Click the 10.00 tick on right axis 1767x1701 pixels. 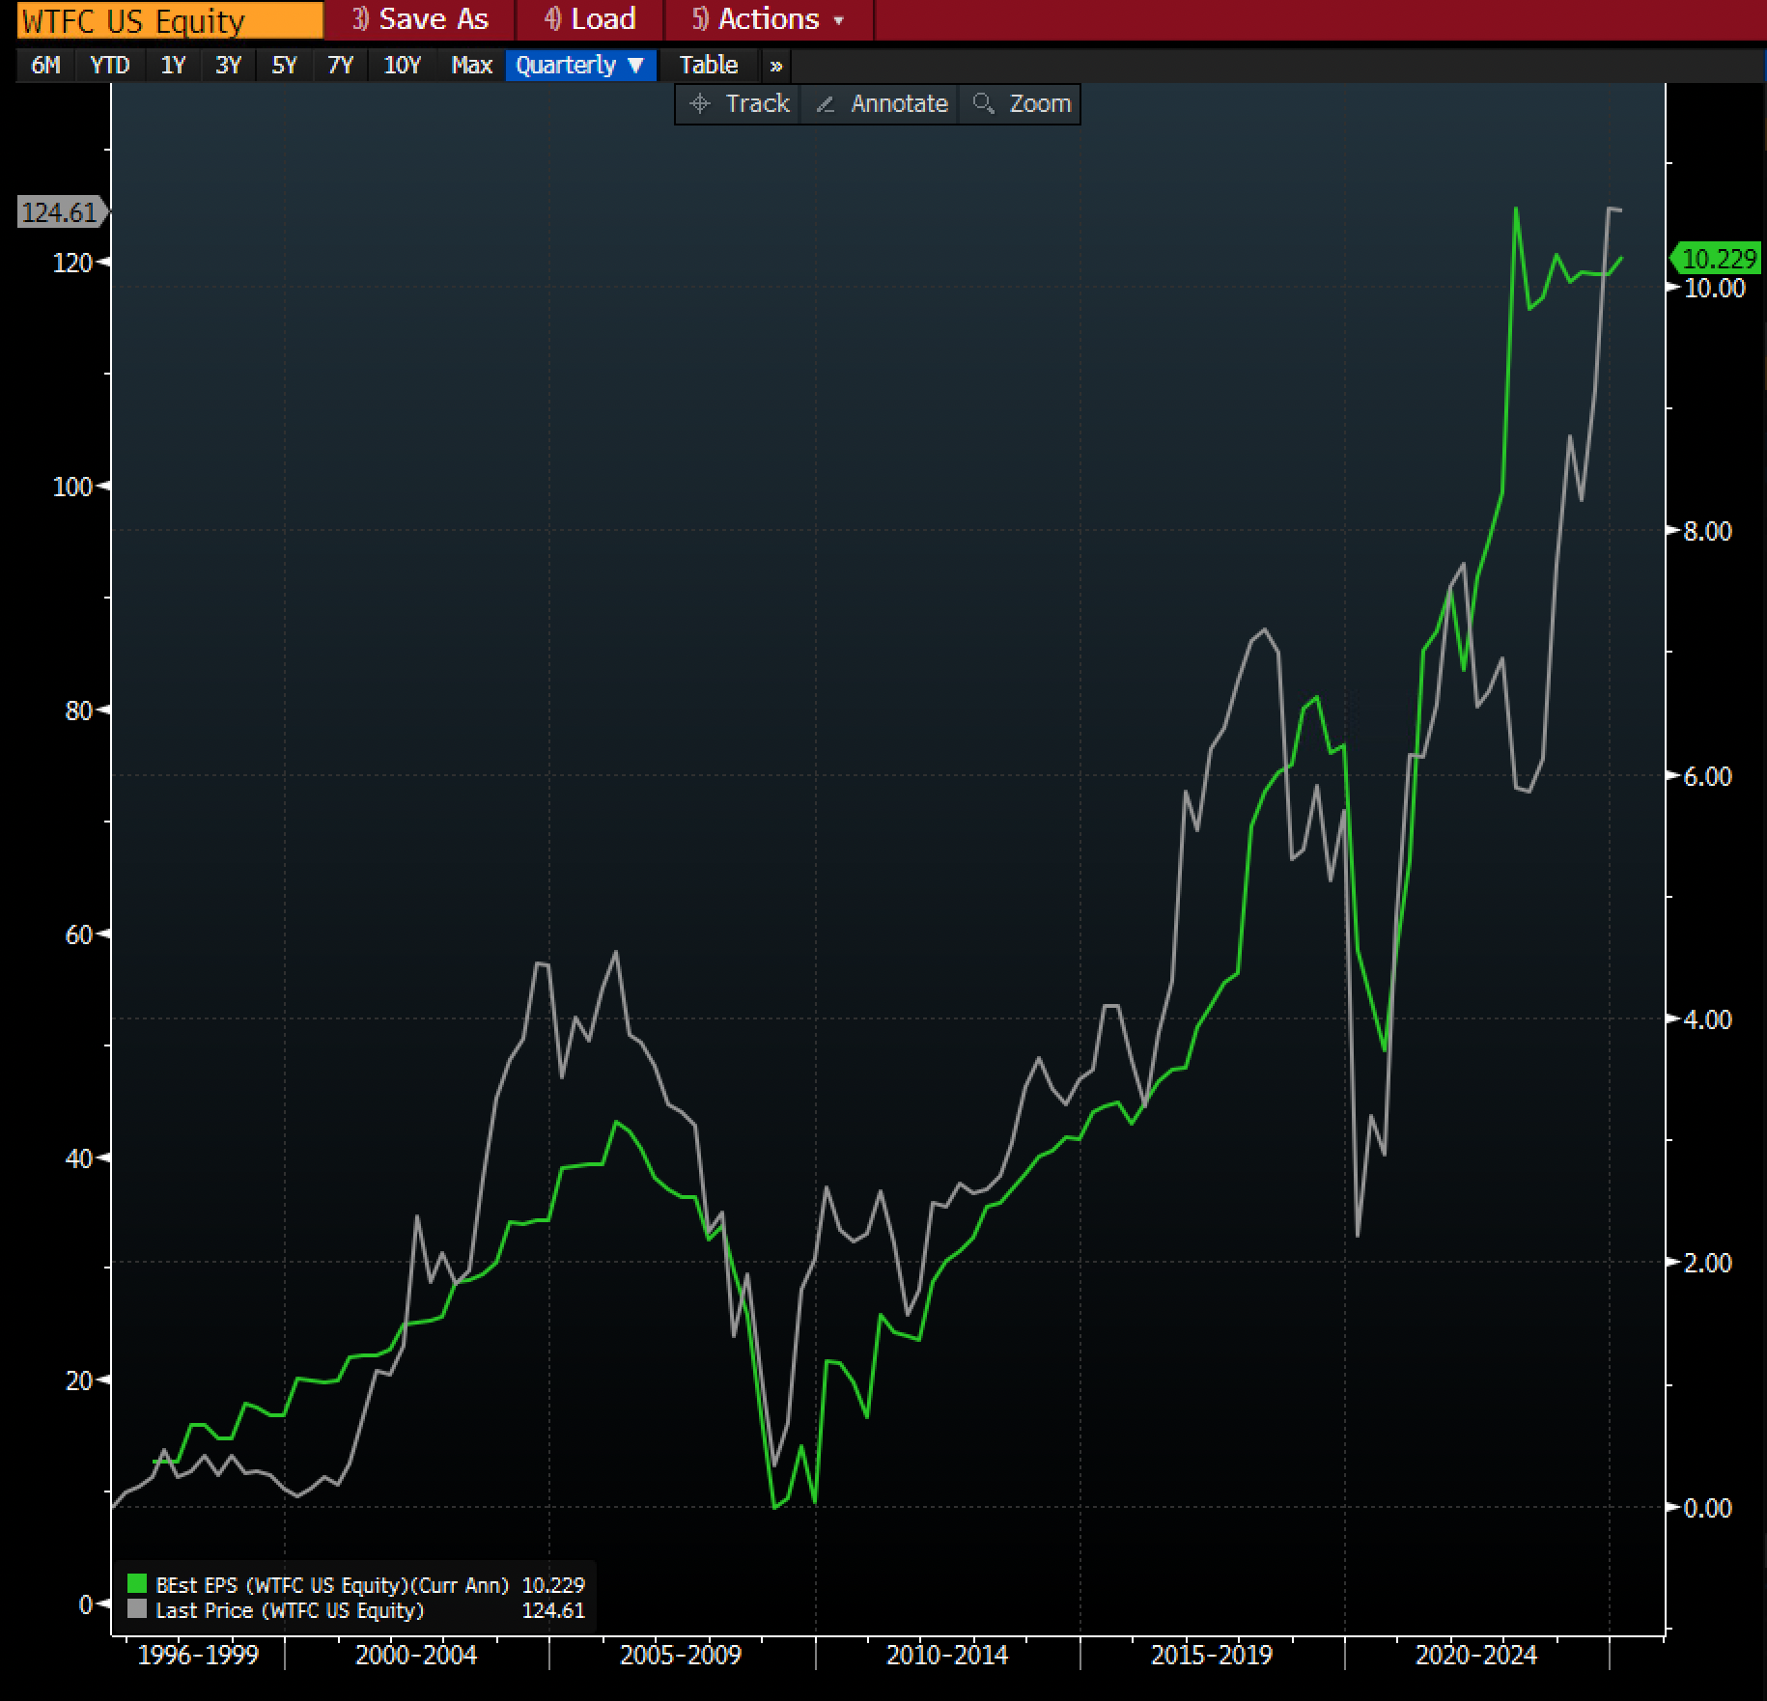1714,288
